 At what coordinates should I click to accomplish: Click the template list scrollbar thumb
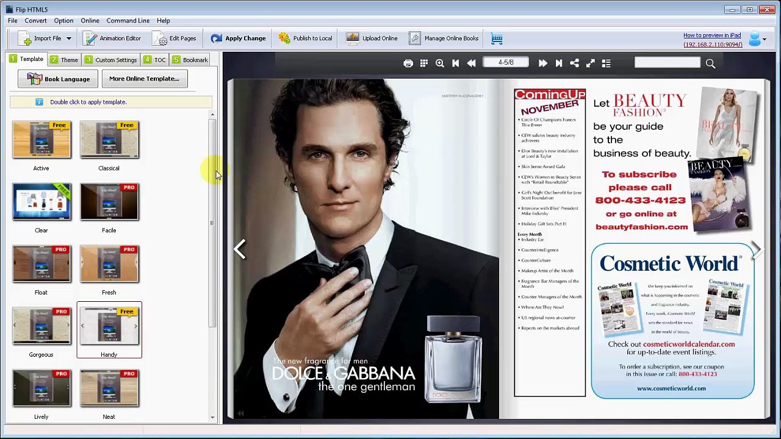point(212,223)
